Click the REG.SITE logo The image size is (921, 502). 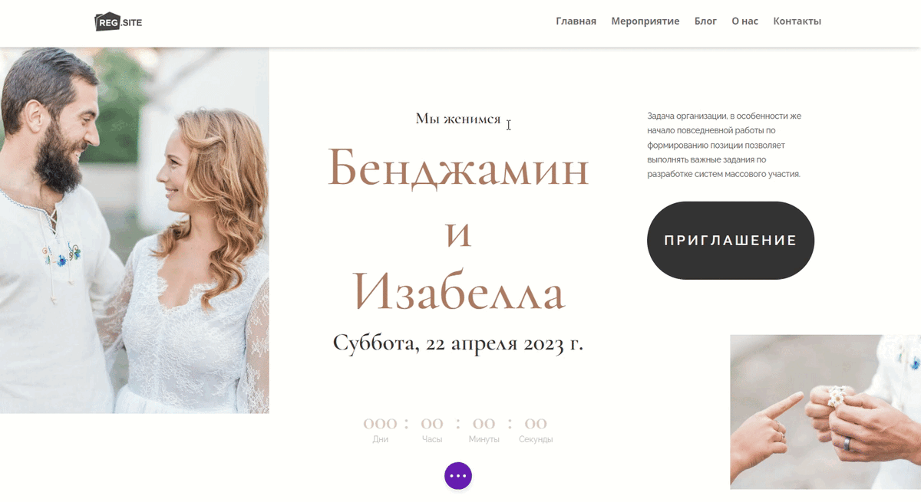coord(118,21)
